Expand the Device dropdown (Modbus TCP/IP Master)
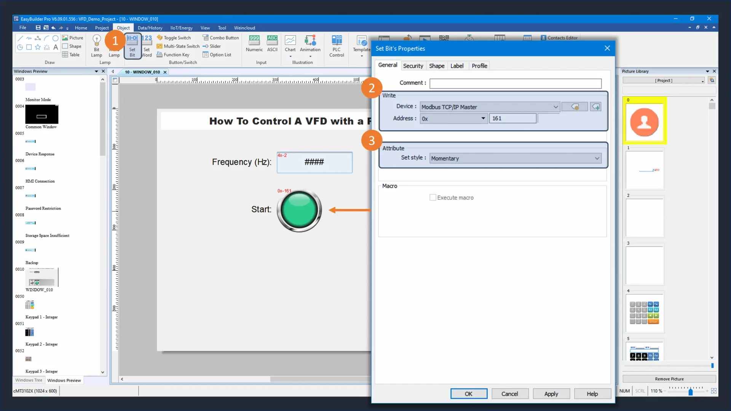The width and height of the screenshot is (731, 411). tap(555, 107)
